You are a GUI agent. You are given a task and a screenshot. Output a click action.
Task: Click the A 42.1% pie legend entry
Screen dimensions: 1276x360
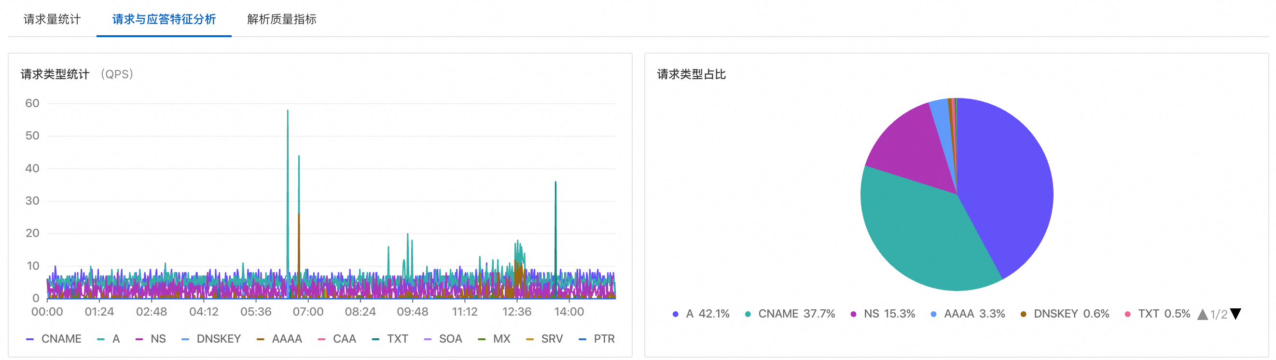coord(701,314)
